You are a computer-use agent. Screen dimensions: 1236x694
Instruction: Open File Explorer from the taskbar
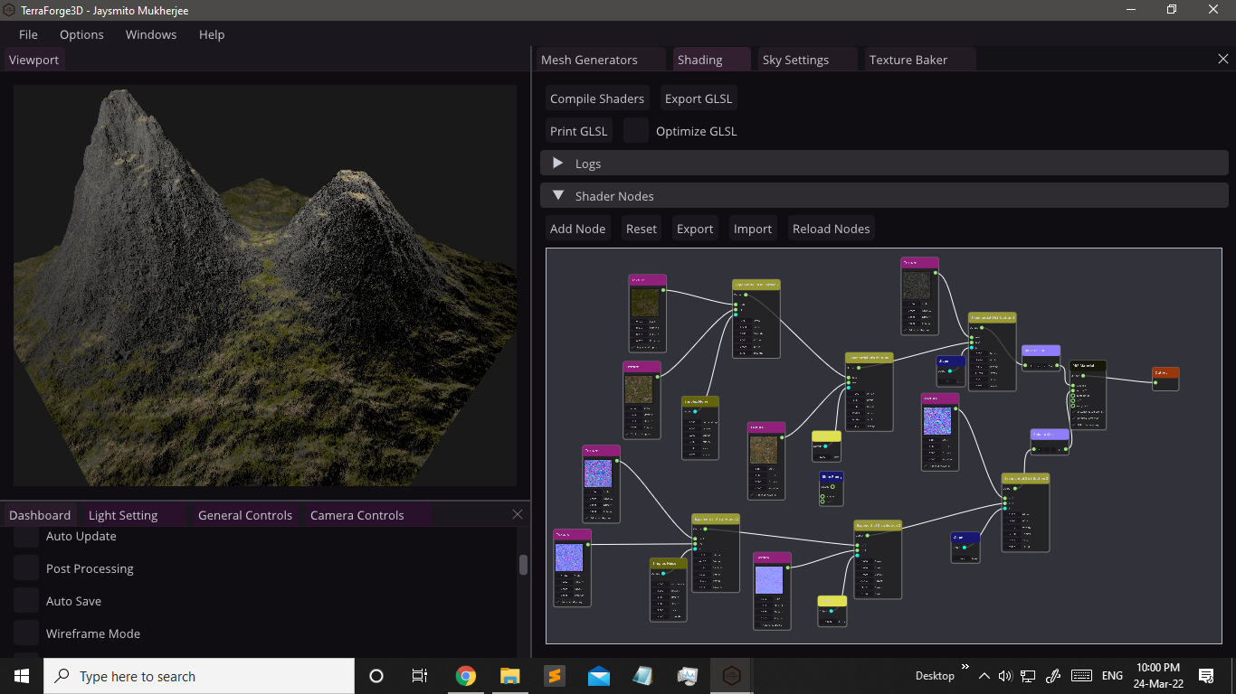point(510,676)
